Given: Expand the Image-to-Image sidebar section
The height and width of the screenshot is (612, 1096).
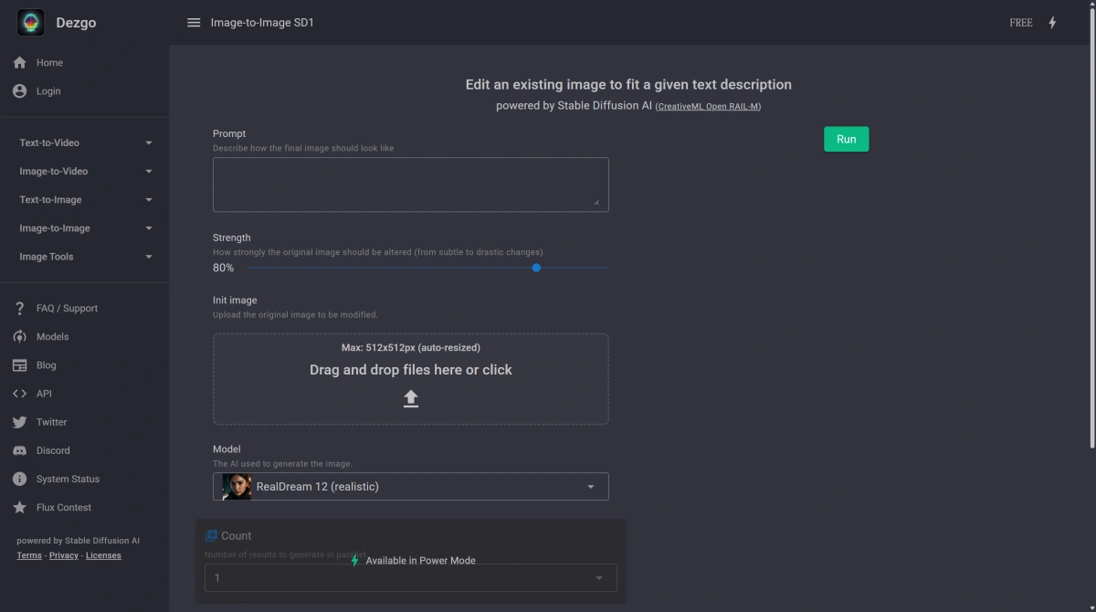Looking at the screenshot, I should coord(84,228).
